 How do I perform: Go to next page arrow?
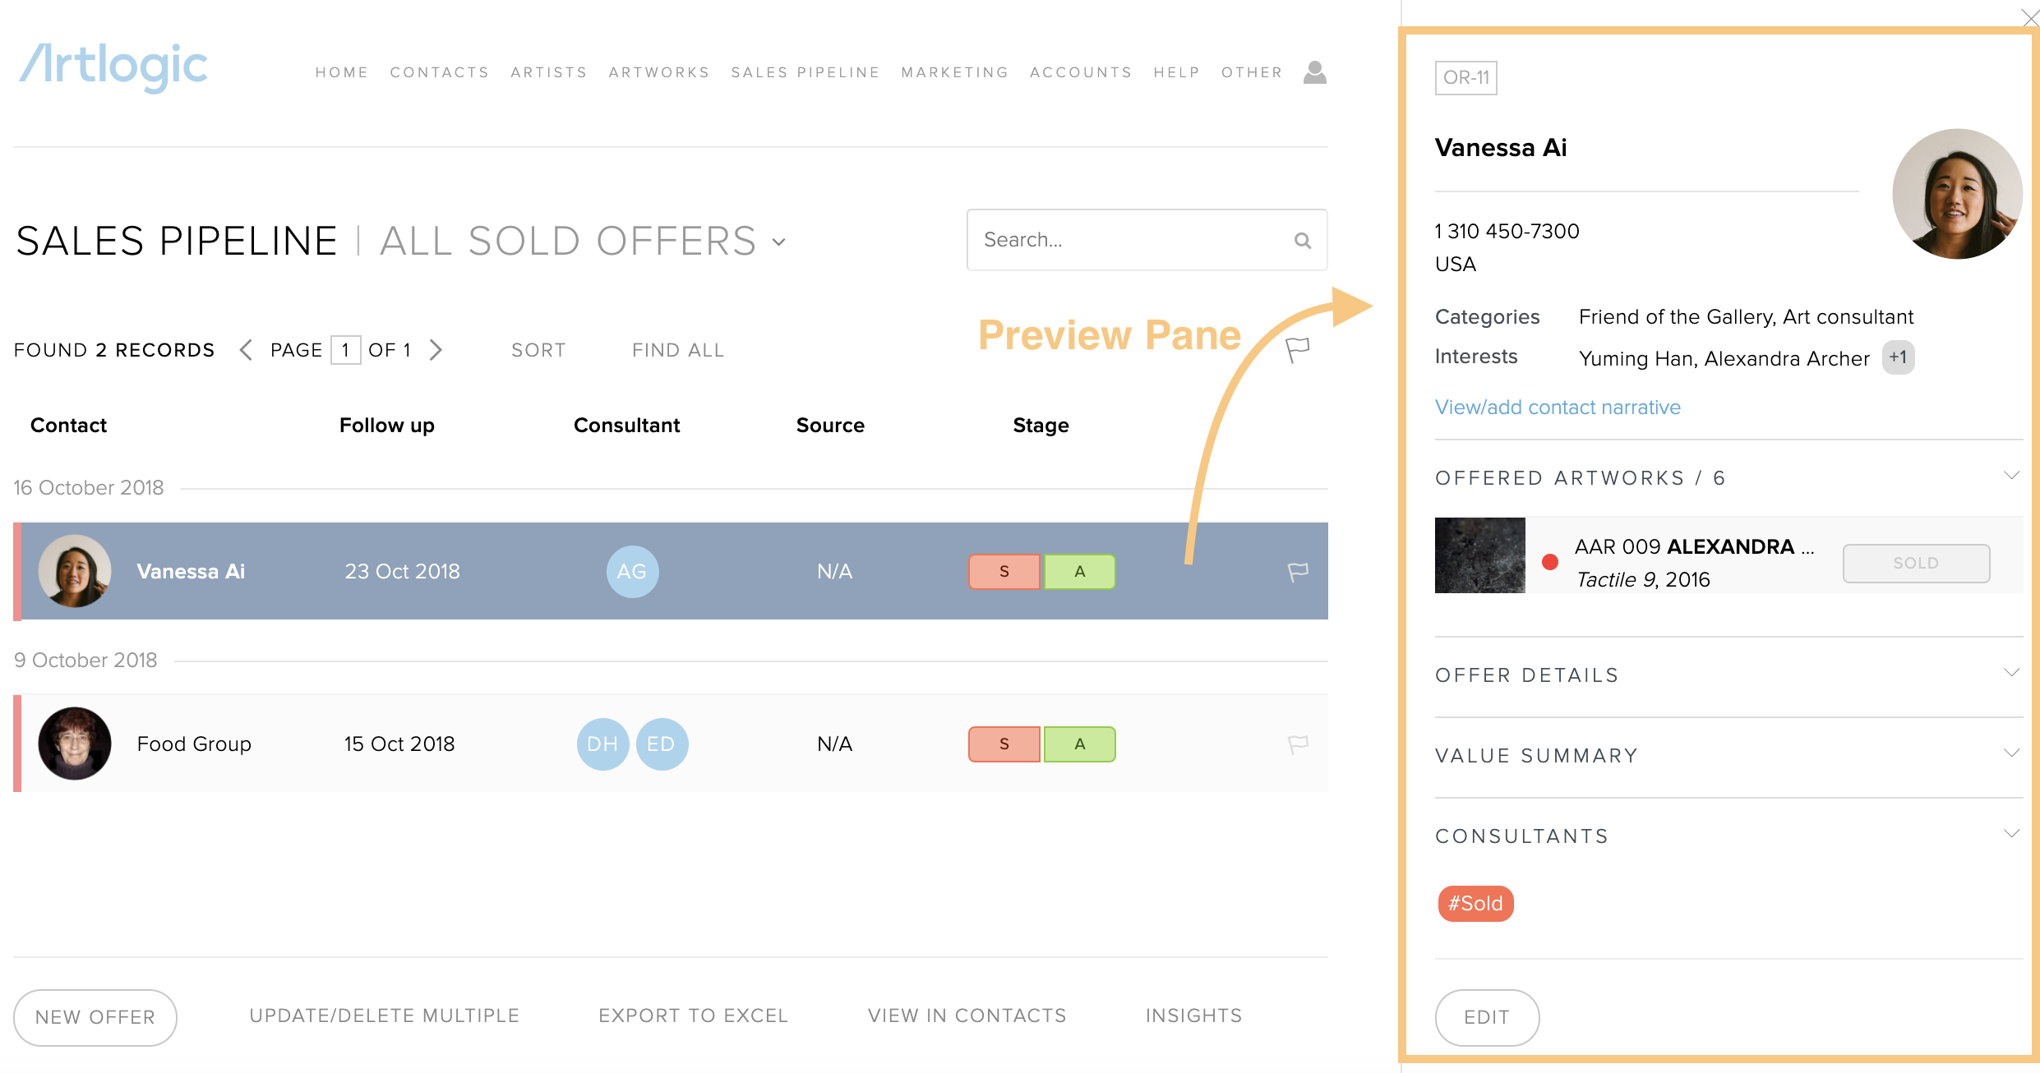[x=436, y=350]
